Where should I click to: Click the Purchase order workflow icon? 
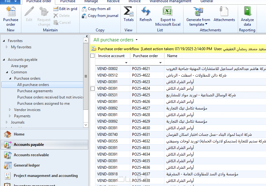point(94,49)
